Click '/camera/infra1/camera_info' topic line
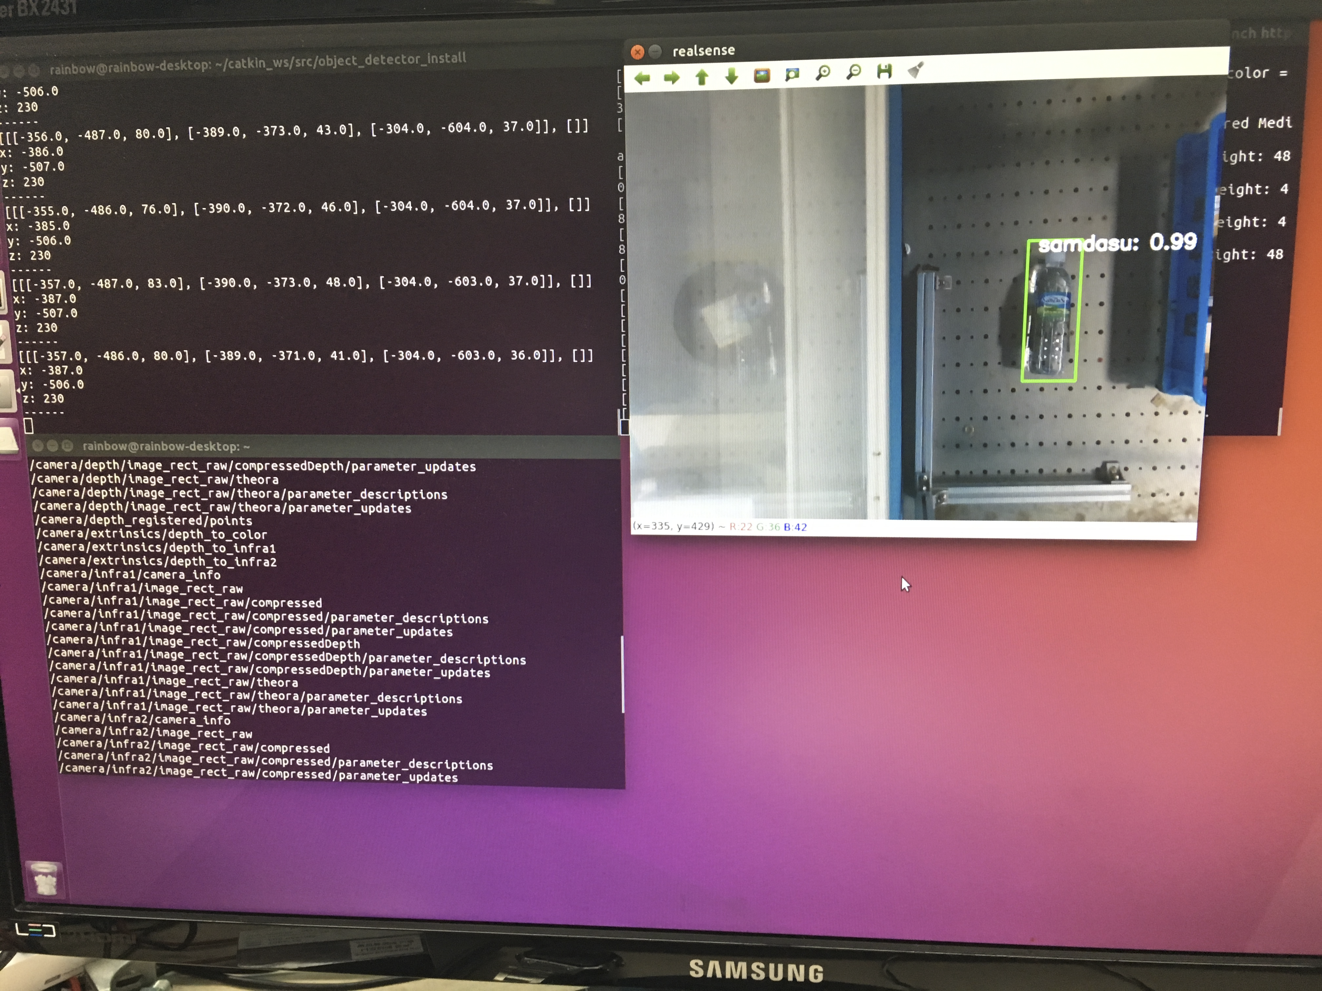 [130, 575]
